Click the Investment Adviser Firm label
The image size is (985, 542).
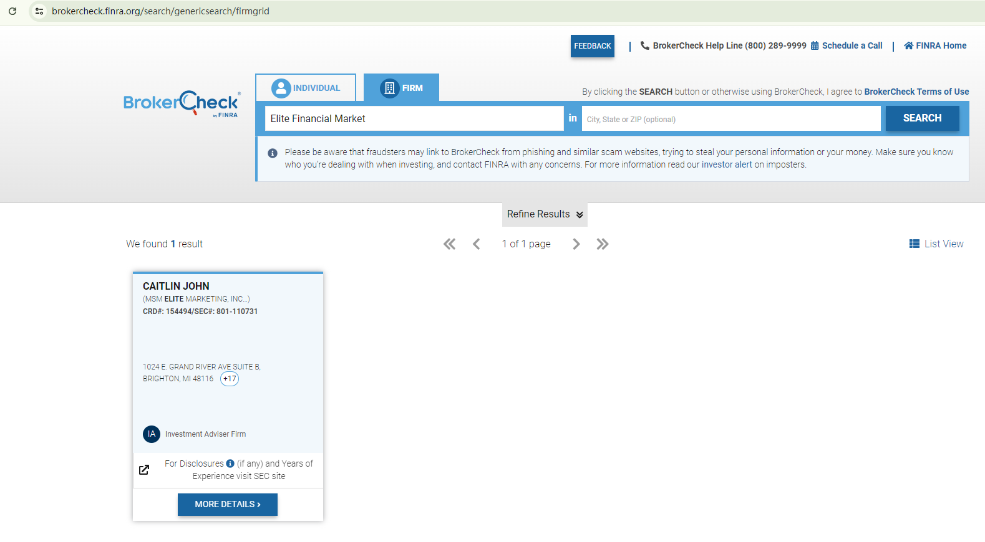coord(205,434)
